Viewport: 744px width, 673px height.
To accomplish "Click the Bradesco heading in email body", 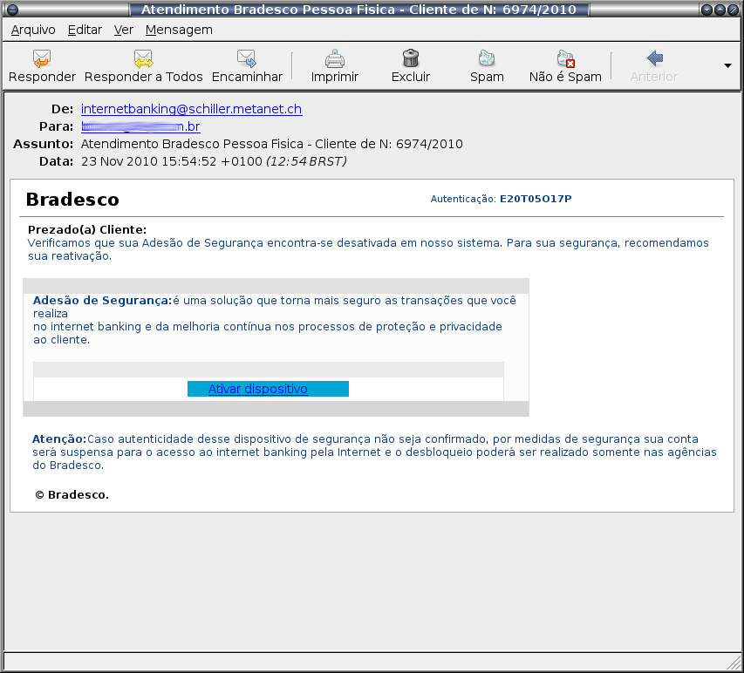I will click(72, 200).
